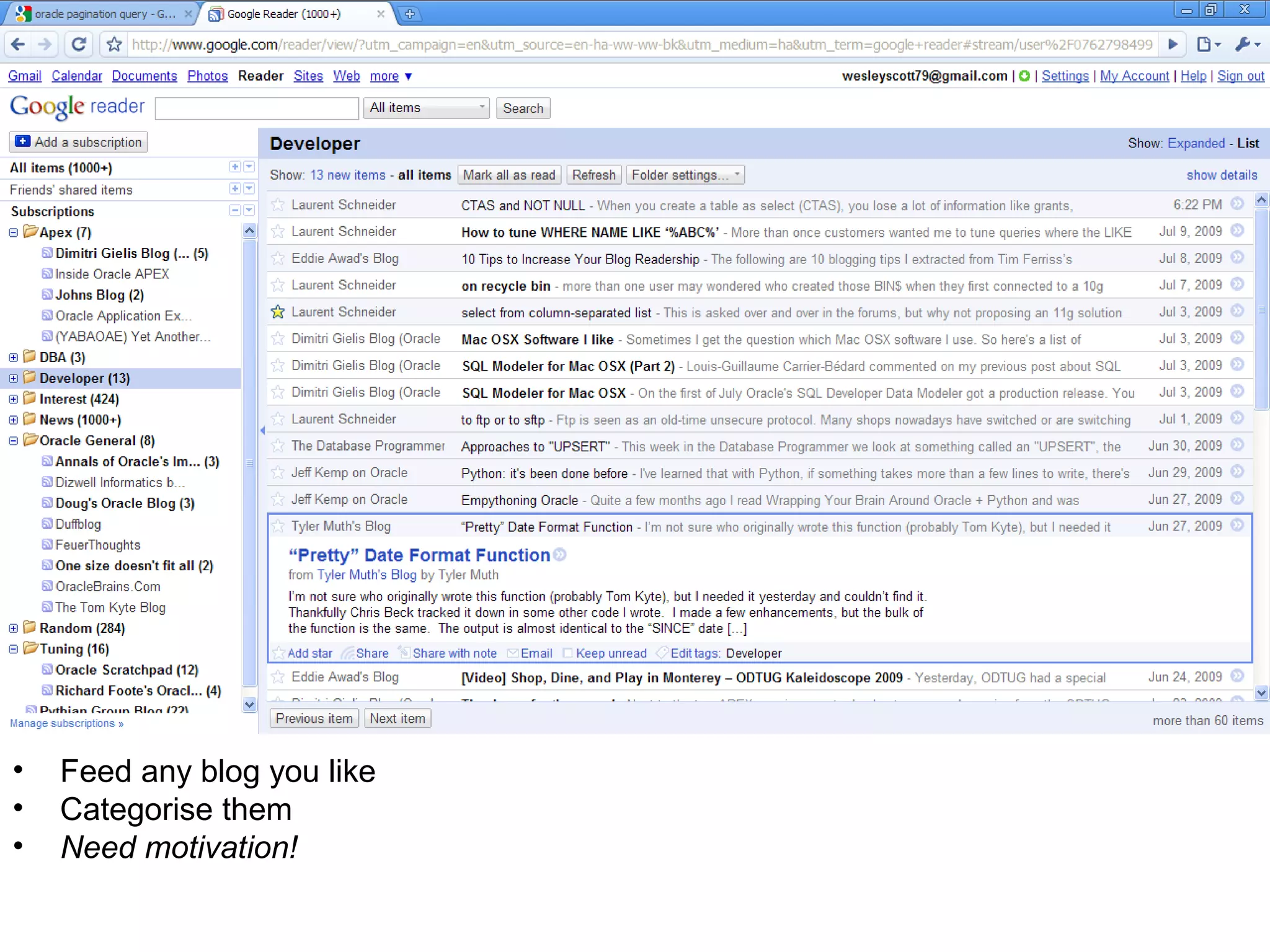Click the Reader search input field

pos(257,108)
